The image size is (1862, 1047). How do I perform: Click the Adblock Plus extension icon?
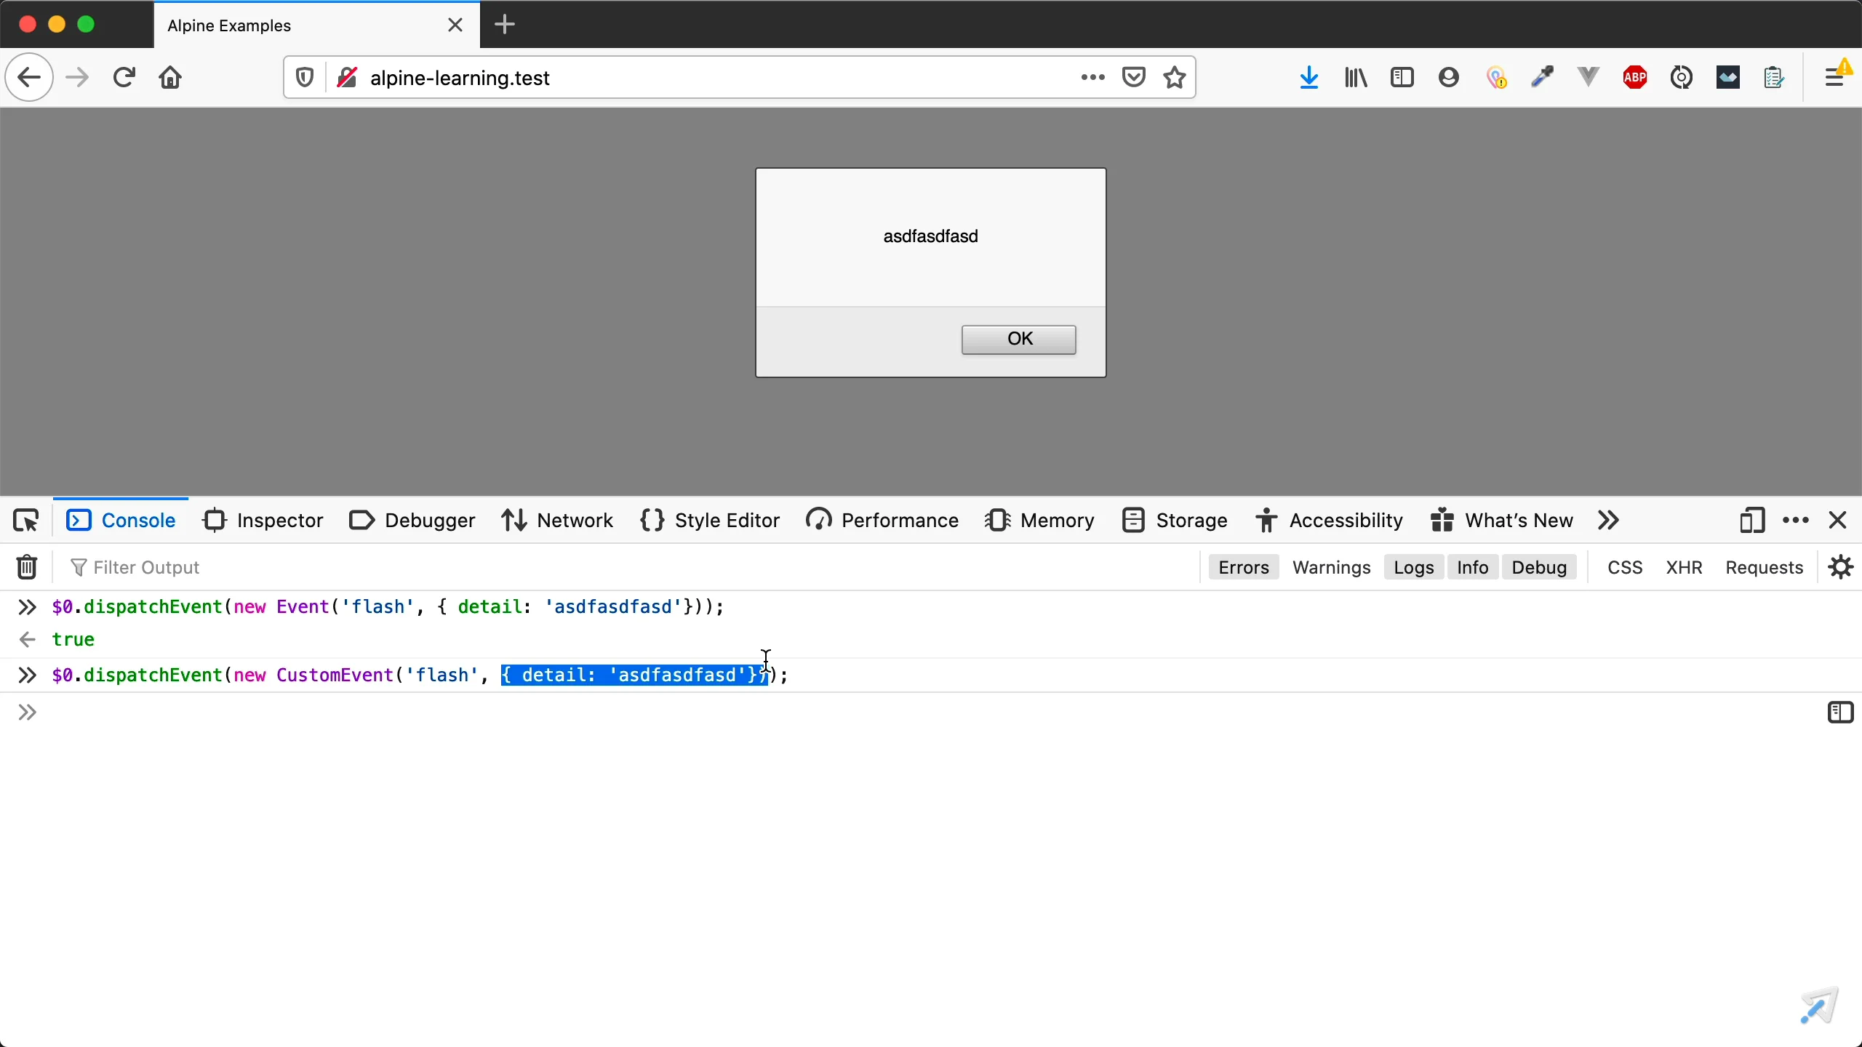[x=1635, y=77]
